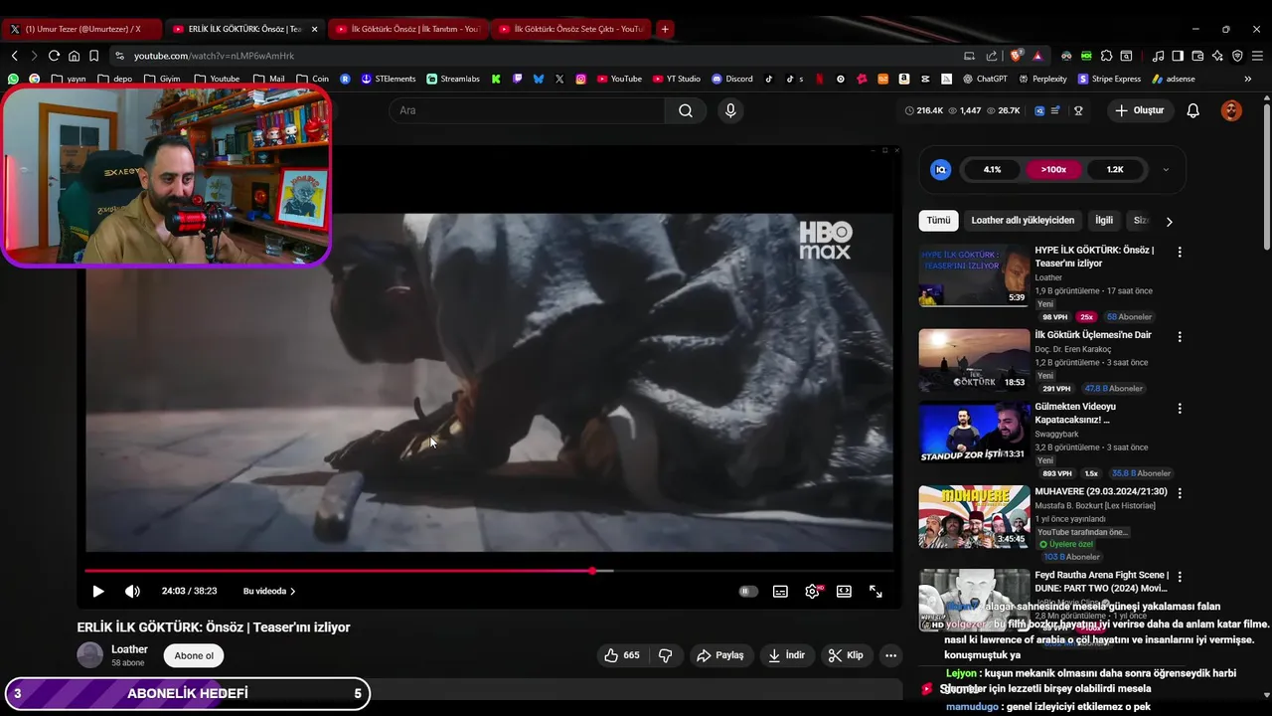Open the MUHAVERE video thumbnail
This screenshot has width=1272, height=716.
pos(974,516)
